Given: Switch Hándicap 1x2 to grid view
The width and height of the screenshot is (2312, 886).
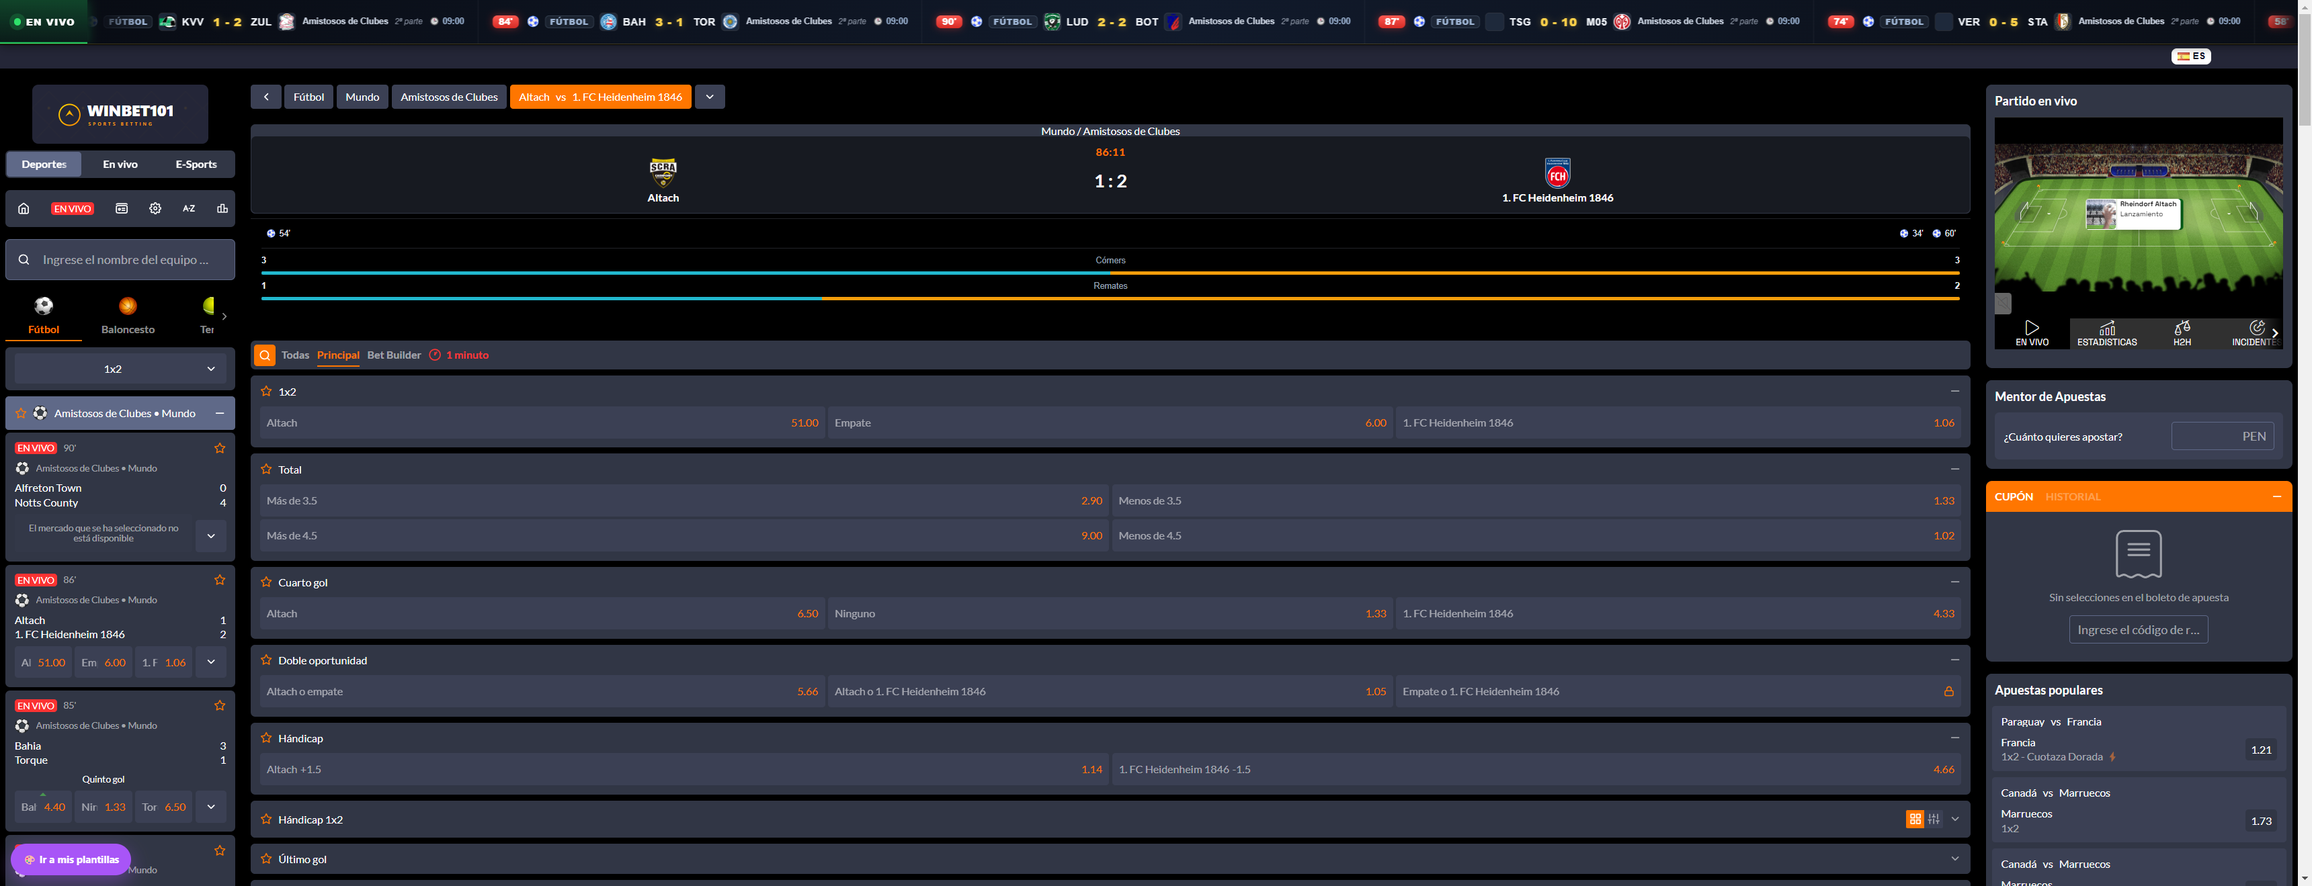Looking at the screenshot, I should tap(1915, 819).
